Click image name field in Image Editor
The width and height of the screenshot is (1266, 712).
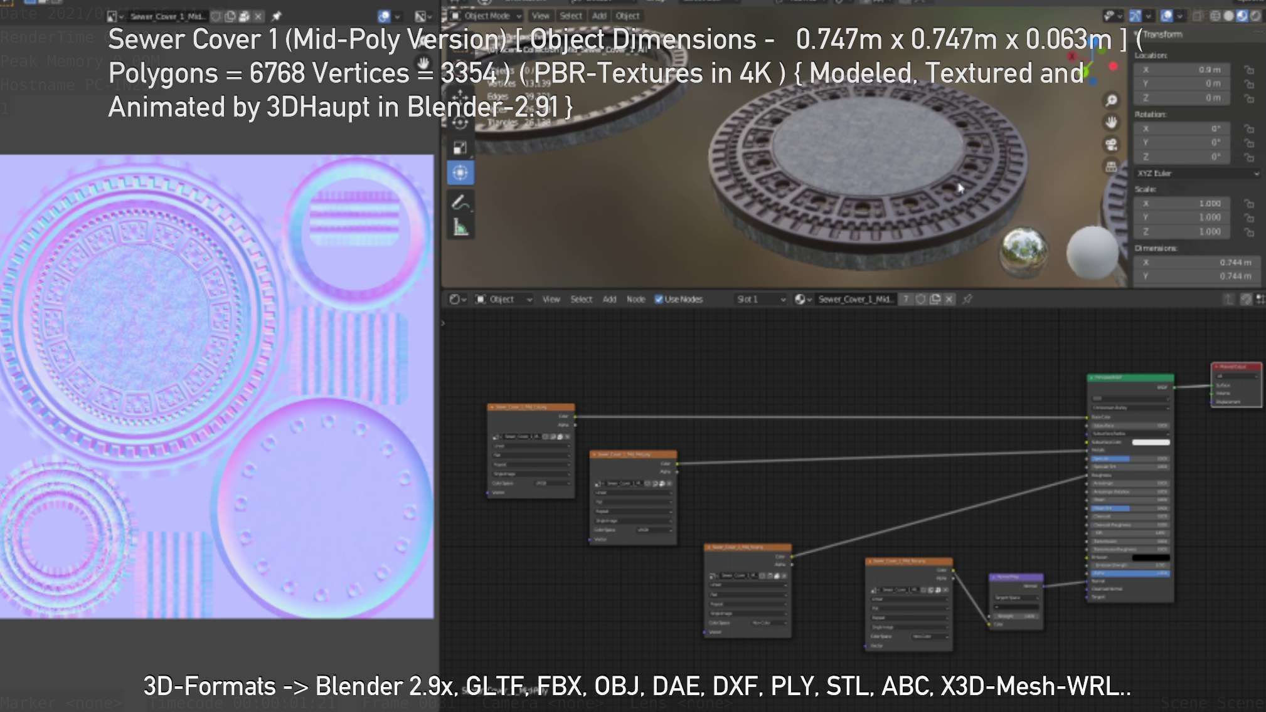[168, 16]
